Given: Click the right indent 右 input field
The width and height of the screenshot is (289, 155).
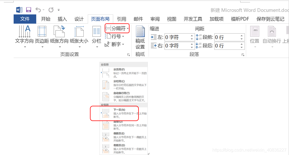Looking at the screenshot, I should click(x=177, y=46).
